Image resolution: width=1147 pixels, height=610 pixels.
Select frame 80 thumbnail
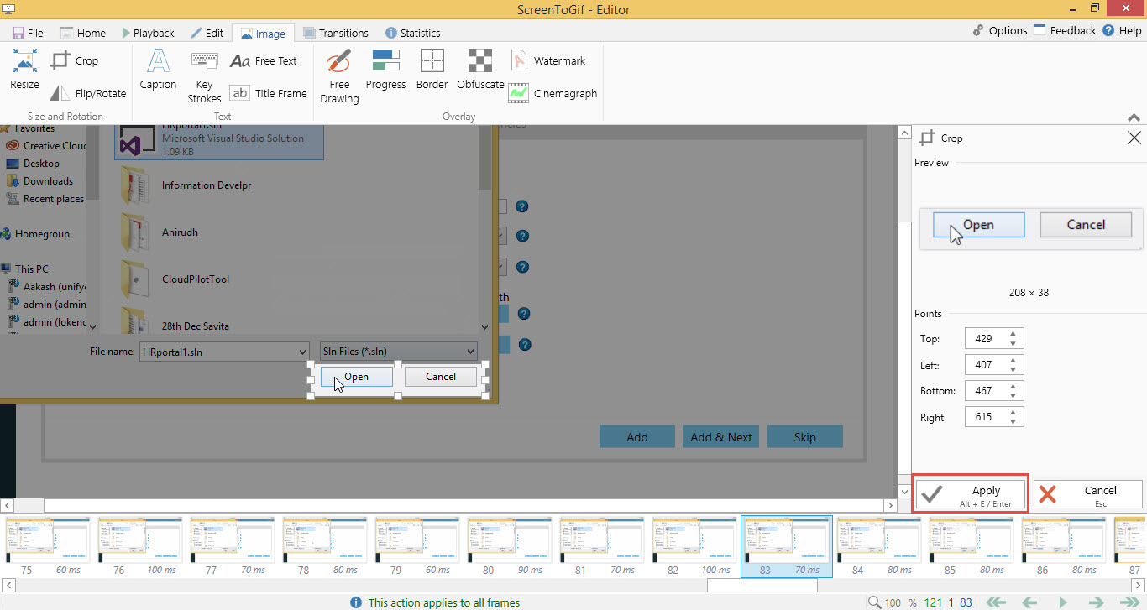click(x=510, y=546)
